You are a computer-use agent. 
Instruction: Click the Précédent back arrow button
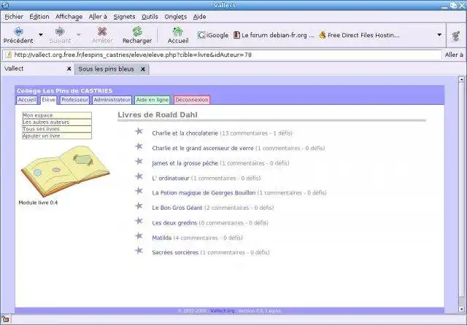(18, 35)
